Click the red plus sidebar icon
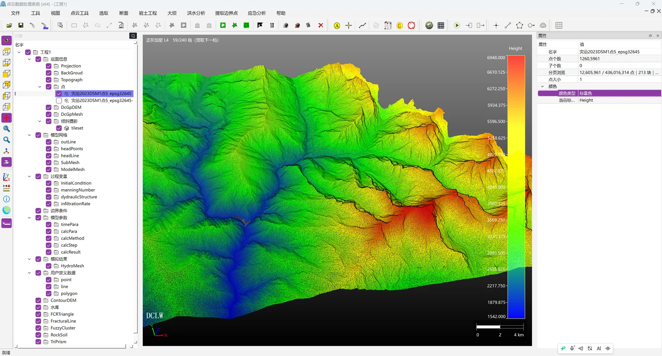 [x=7, y=118]
